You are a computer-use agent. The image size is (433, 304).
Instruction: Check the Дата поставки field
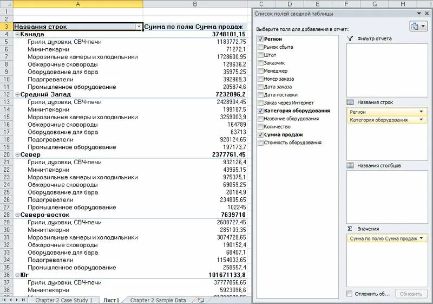pos(260,95)
